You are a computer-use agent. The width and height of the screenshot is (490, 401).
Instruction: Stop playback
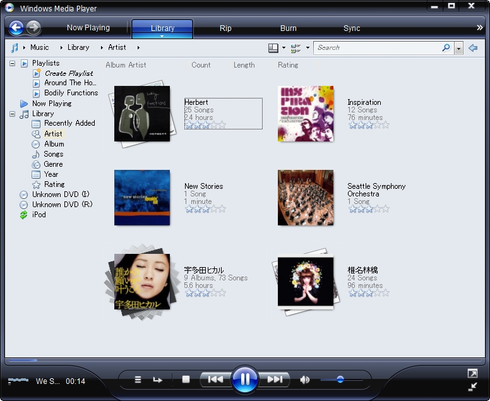coord(186,380)
